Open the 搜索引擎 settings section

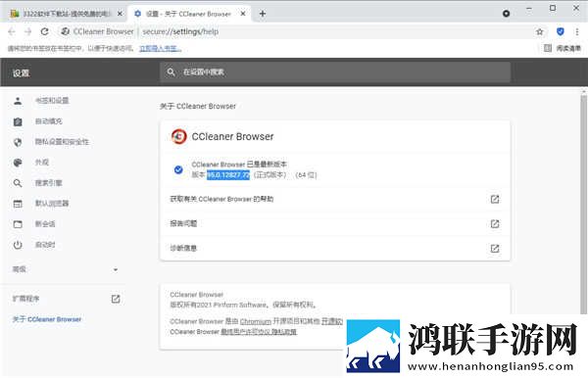pyautogui.click(x=48, y=183)
